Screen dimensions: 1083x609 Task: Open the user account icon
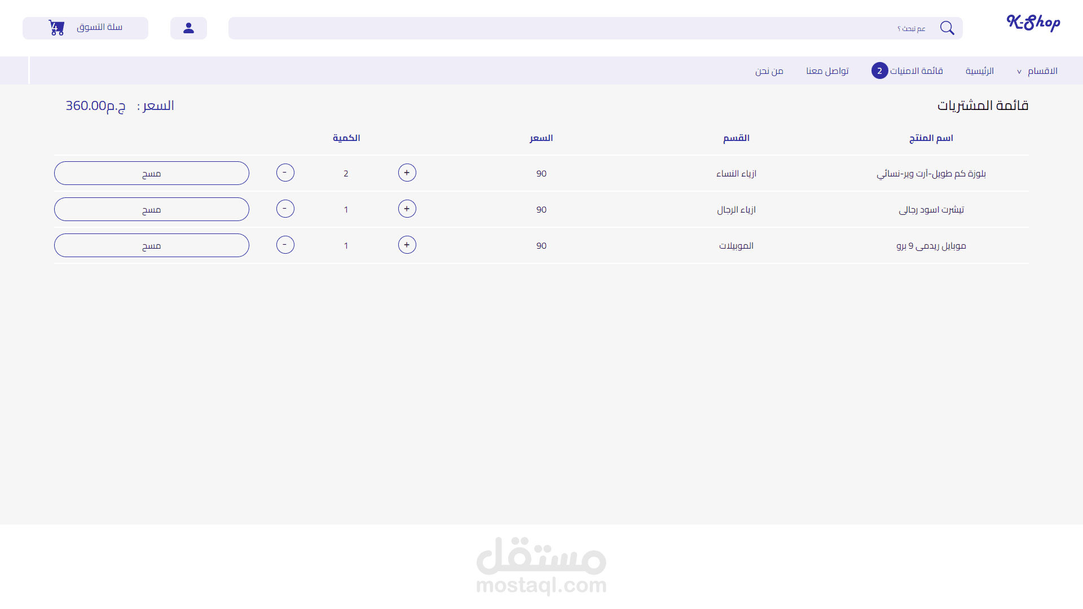click(x=188, y=28)
